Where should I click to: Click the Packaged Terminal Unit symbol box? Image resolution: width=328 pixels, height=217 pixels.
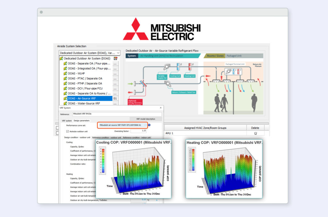tap(233, 72)
